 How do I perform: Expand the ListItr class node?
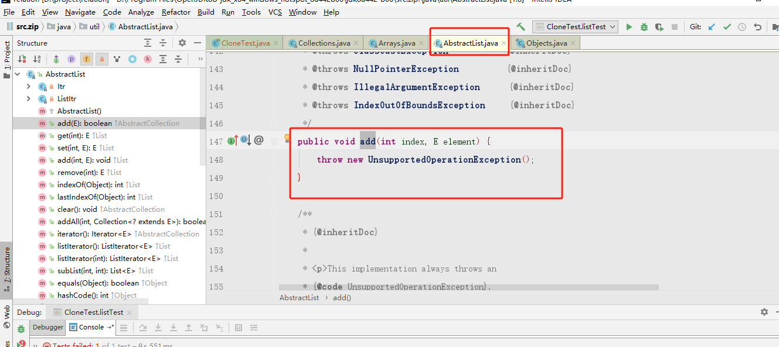28,99
